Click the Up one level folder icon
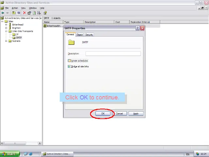Viewport: 209px width, 157px height. point(14,13)
